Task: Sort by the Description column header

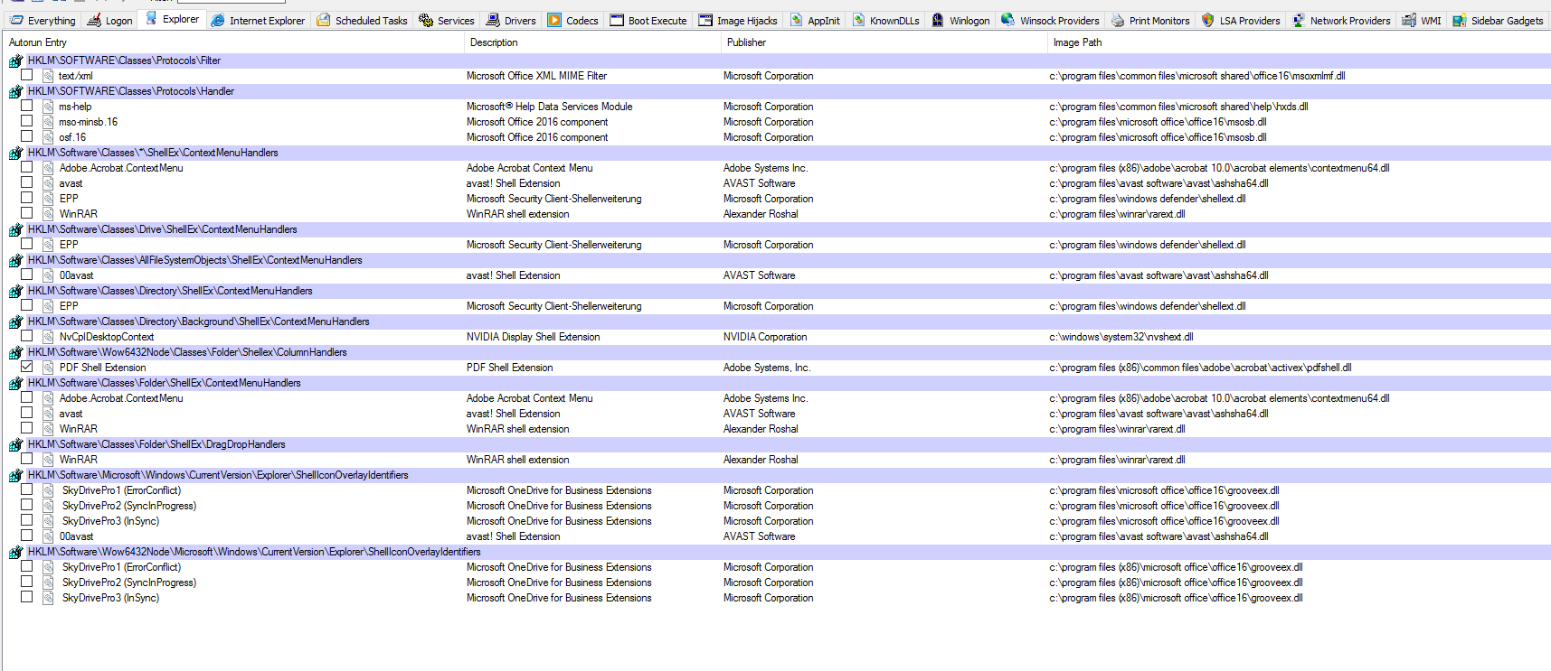Action: point(592,42)
